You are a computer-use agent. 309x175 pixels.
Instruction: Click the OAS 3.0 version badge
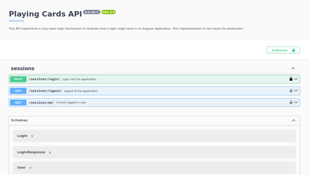coord(109,12)
